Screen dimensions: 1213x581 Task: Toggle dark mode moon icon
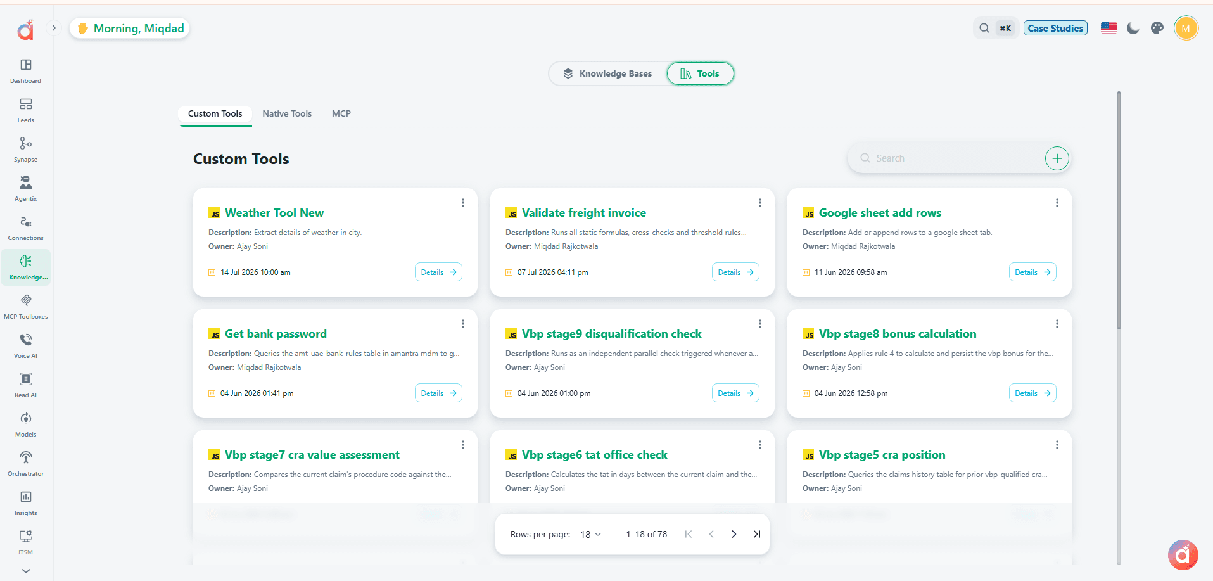[1133, 28]
